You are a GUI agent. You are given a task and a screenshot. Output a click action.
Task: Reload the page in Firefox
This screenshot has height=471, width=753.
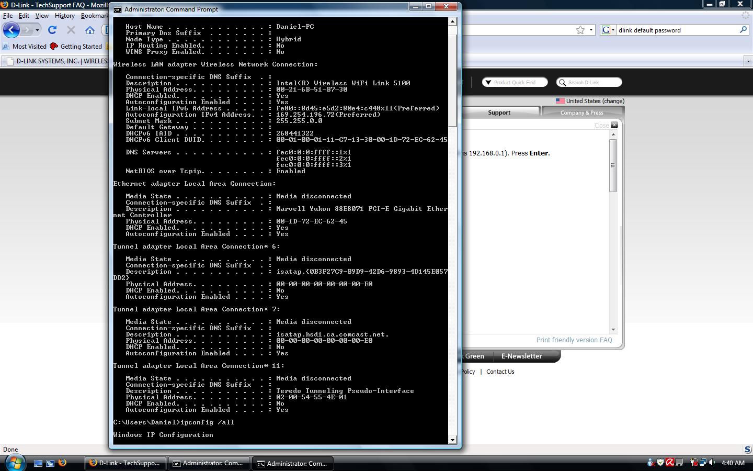(52, 30)
